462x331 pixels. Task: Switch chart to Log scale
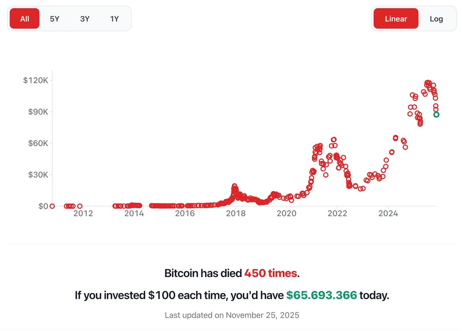[x=436, y=19]
